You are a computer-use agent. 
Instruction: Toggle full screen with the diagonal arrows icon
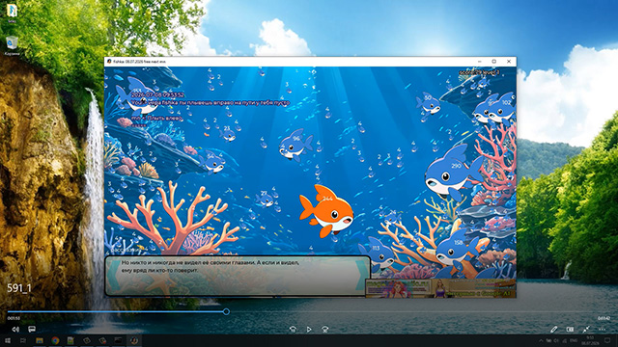586,329
